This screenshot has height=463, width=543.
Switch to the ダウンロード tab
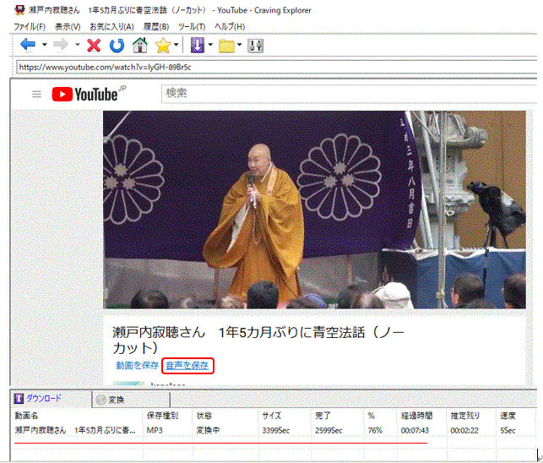click(x=52, y=399)
